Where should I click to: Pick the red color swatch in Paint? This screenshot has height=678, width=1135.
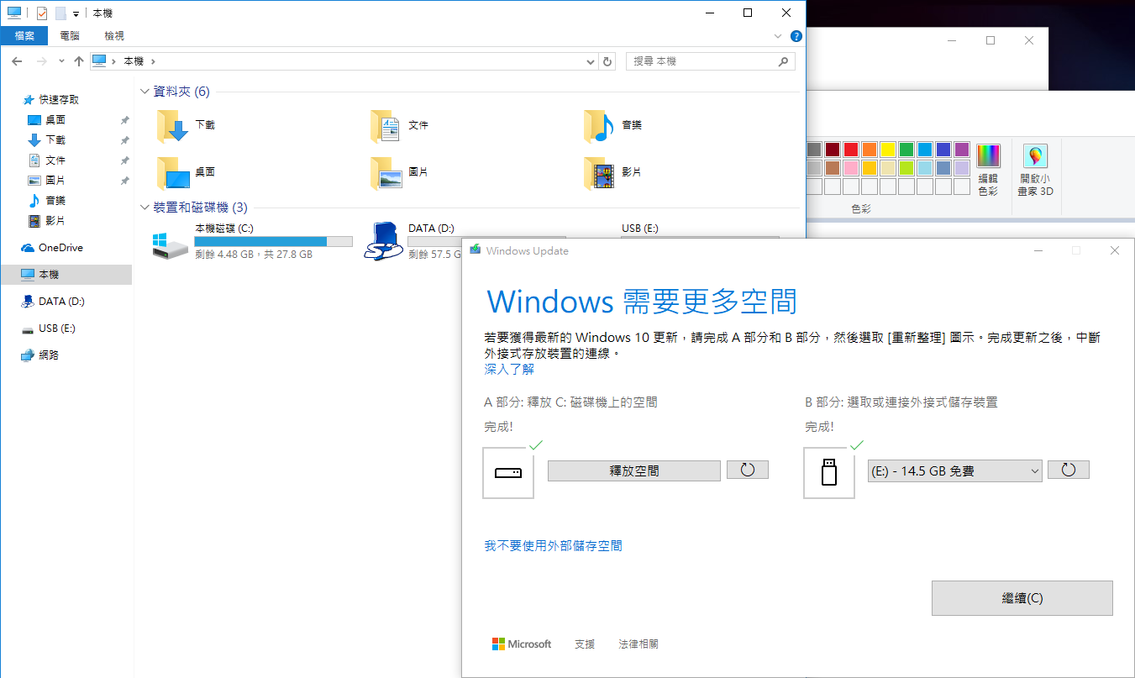(x=850, y=150)
